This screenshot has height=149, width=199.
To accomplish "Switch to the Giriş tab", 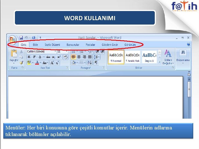I will [x=23, y=45].
